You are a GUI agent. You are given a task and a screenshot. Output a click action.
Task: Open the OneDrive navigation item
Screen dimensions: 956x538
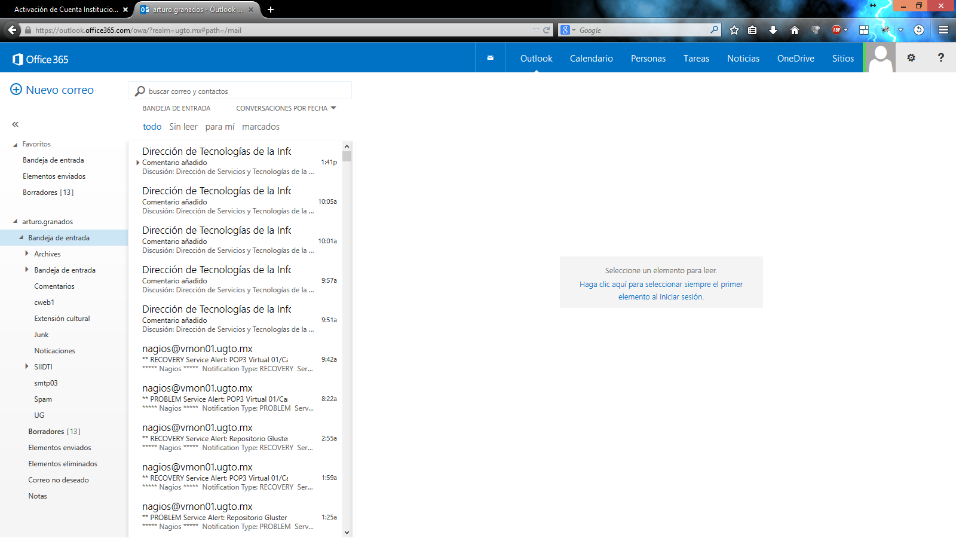[795, 59]
